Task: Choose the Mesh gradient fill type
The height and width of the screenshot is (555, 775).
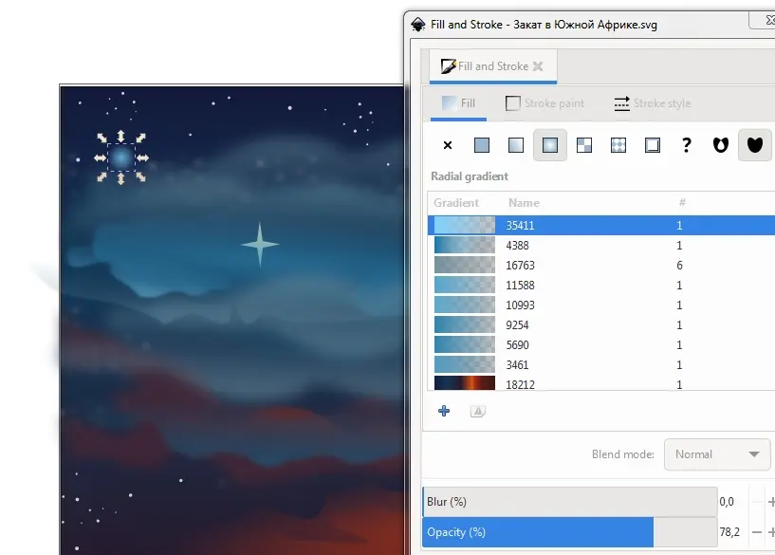Action: click(584, 145)
